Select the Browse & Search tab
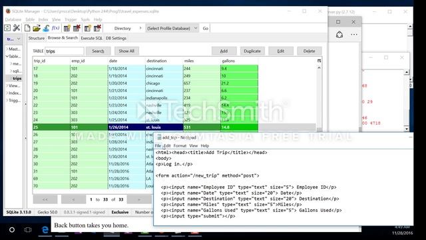The width and height of the screenshot is (426, 240). (63, 38)
